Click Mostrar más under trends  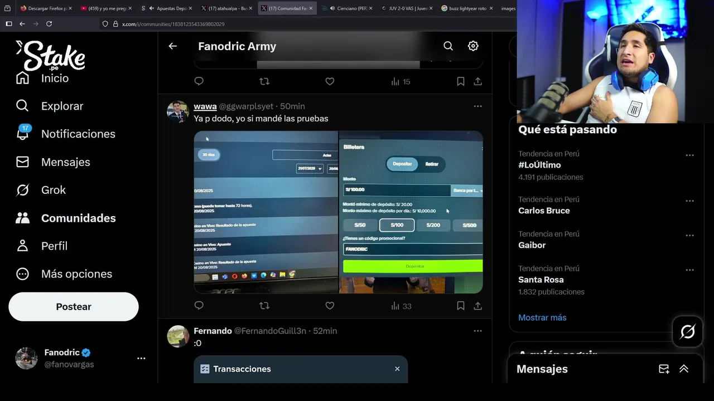(542, 317)
